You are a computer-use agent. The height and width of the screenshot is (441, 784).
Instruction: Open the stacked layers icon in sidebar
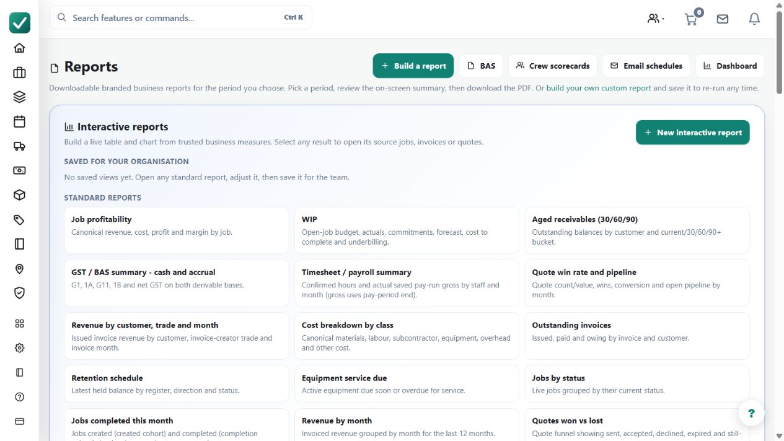pos(19,97)
